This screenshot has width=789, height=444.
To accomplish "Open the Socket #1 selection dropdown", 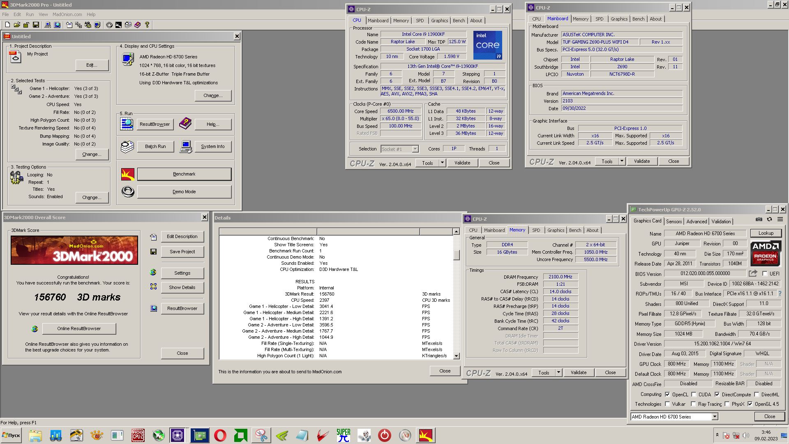I will pos(415,149).
